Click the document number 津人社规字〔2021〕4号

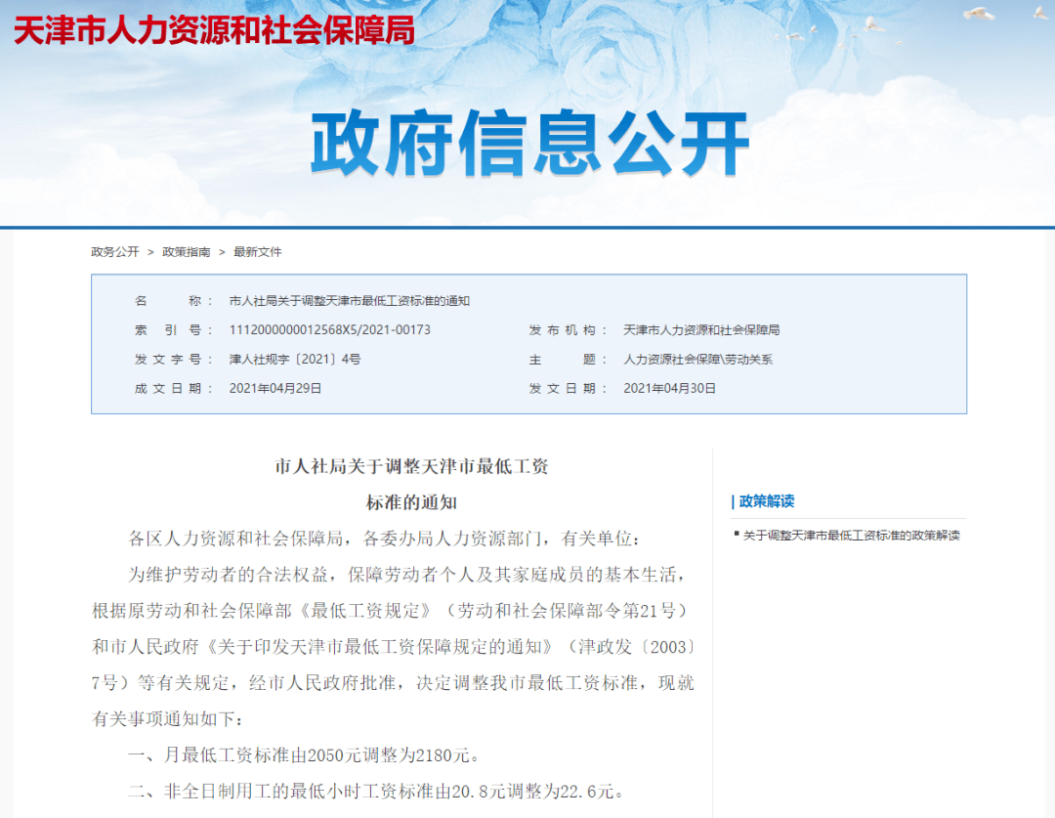(x=295, y=359)
